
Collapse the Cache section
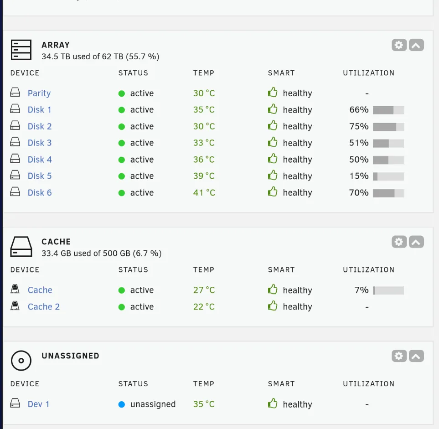pyautogui.click(x=416, y=242)
